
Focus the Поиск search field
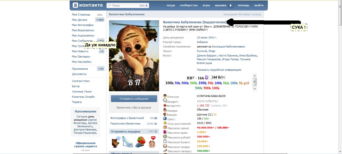[128, 5]
